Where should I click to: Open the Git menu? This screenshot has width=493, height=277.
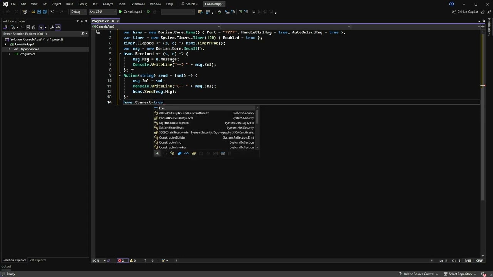pyautogui.click(x=44, y=4)
